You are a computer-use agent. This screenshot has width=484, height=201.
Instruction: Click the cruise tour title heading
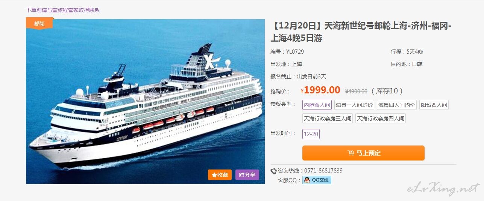tap(361, 32)
